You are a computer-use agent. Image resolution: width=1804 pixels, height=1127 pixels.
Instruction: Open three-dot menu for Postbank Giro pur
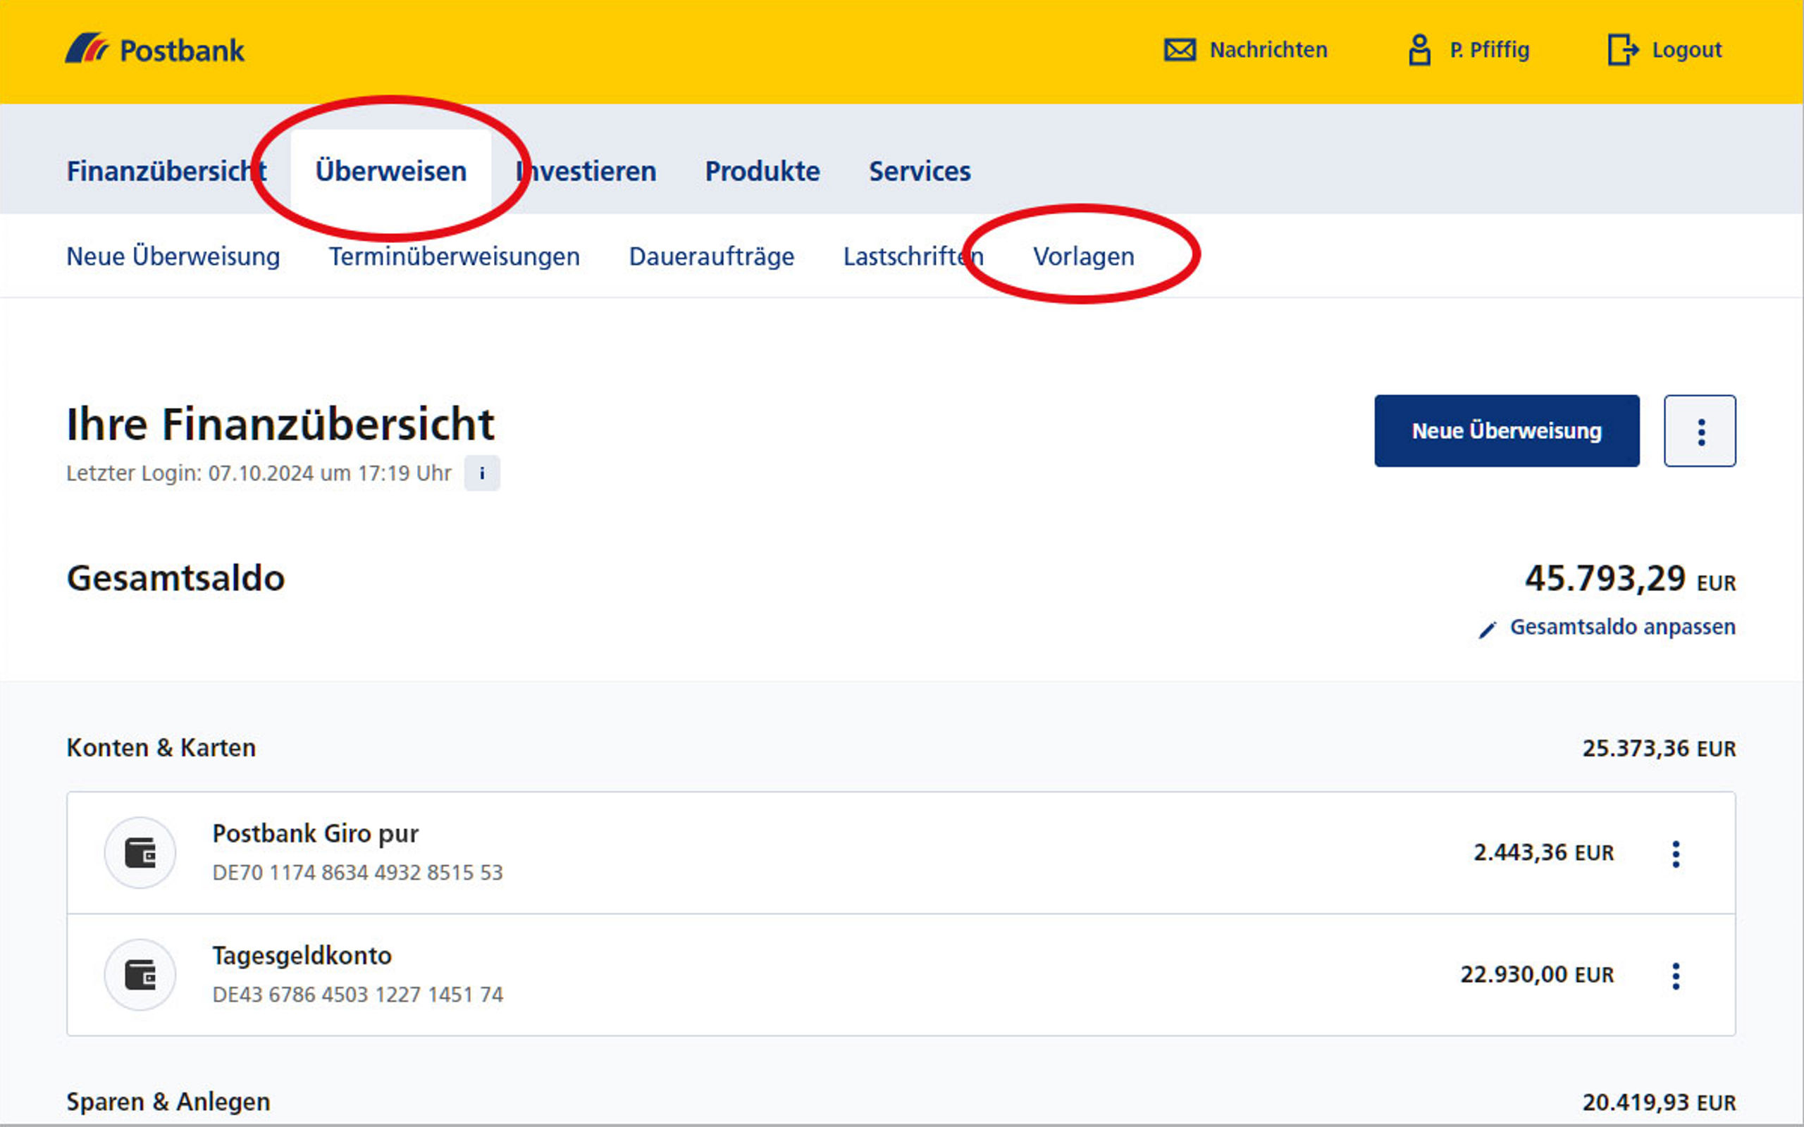click(1676, 854)
